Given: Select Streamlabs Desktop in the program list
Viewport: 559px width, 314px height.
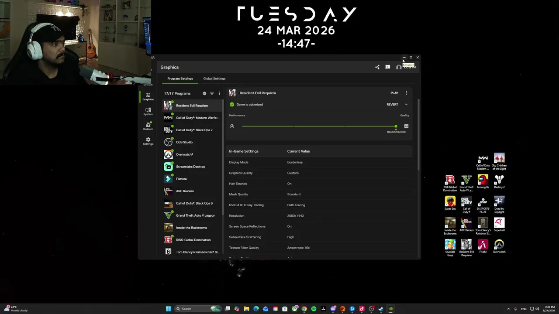Looking at the screenshot, I should pos(193,167).
